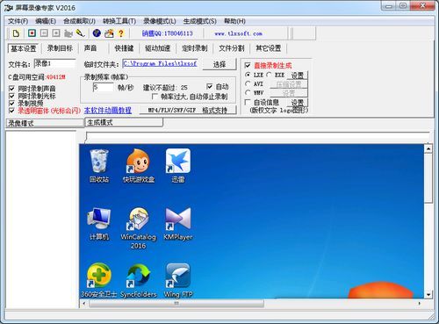Image resolution: width=439 pixels, height=324 pixels.
Task: Start recording with the red record icon
Action: pyautogui.click(x=32, y=33)
